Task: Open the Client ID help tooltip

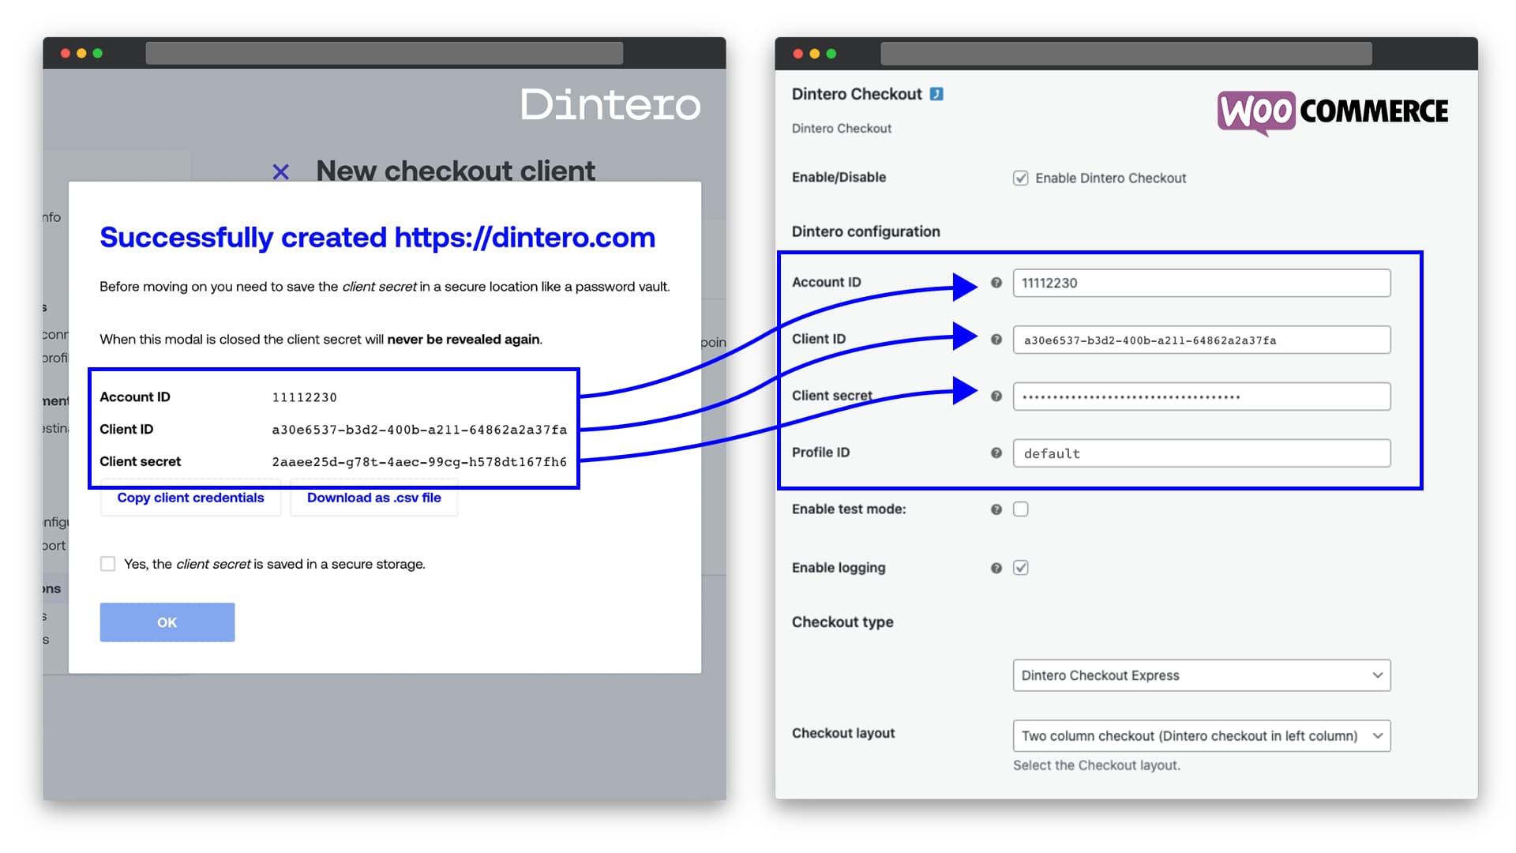Action: point(996,339)
